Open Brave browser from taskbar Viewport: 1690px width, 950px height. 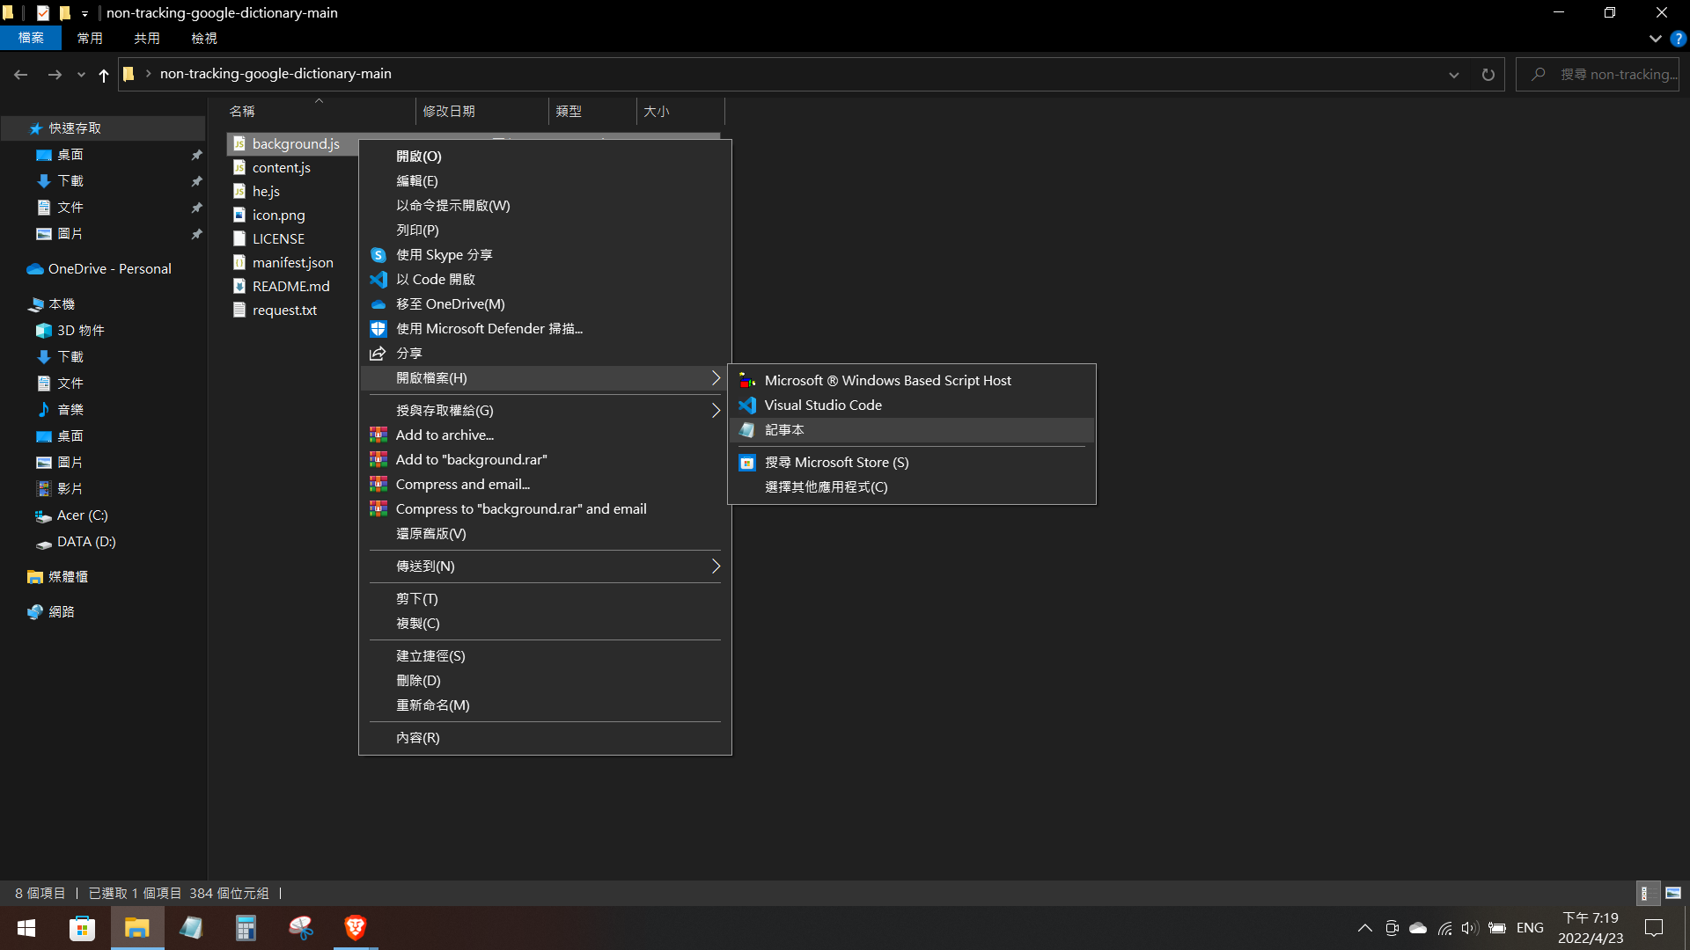pos(356,928)
